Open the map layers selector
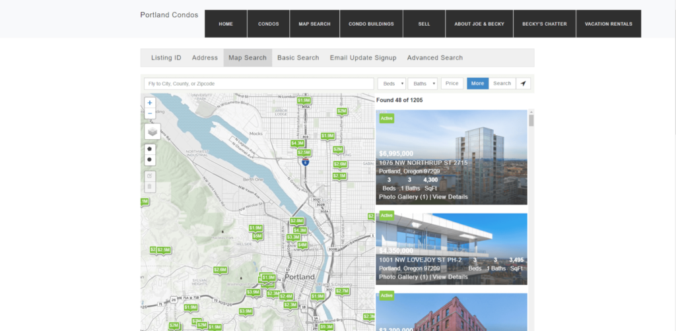Screen dimensions: 676x331 (152, 131)
